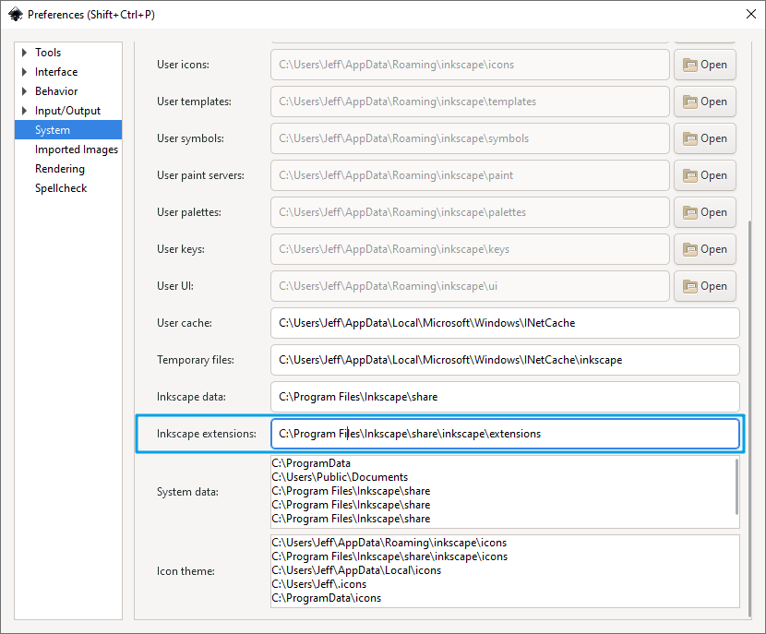Screen dimensions: 766x634
Task: Select AppData\Local\icons path in Icon theme
Action: pos(356,570)
